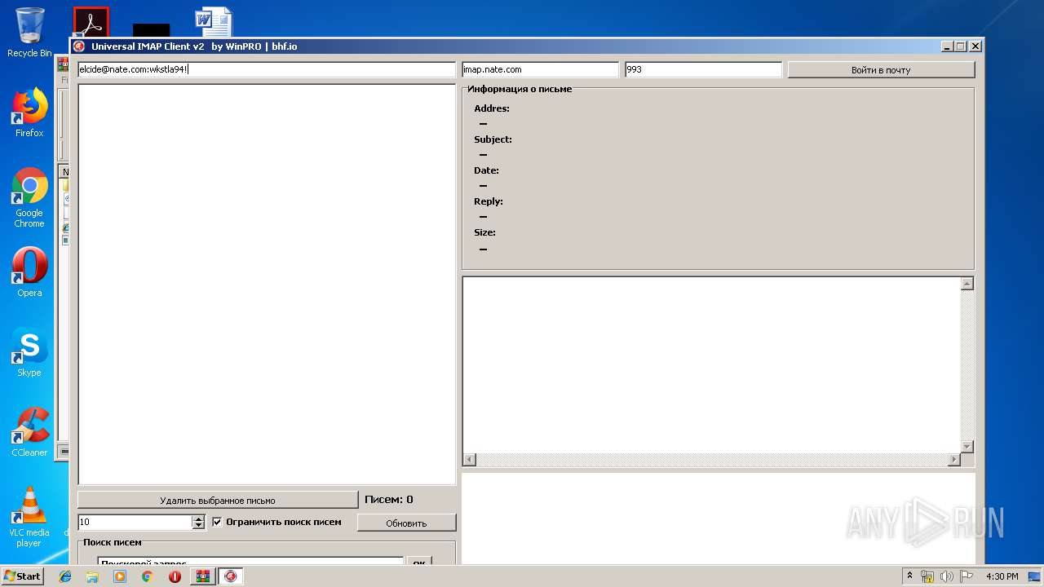Open the Firefox desktop shortcut
The image size is (1044, 587).
coord(29,113)
